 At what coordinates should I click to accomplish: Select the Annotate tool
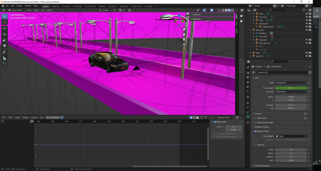click(4, 52)
